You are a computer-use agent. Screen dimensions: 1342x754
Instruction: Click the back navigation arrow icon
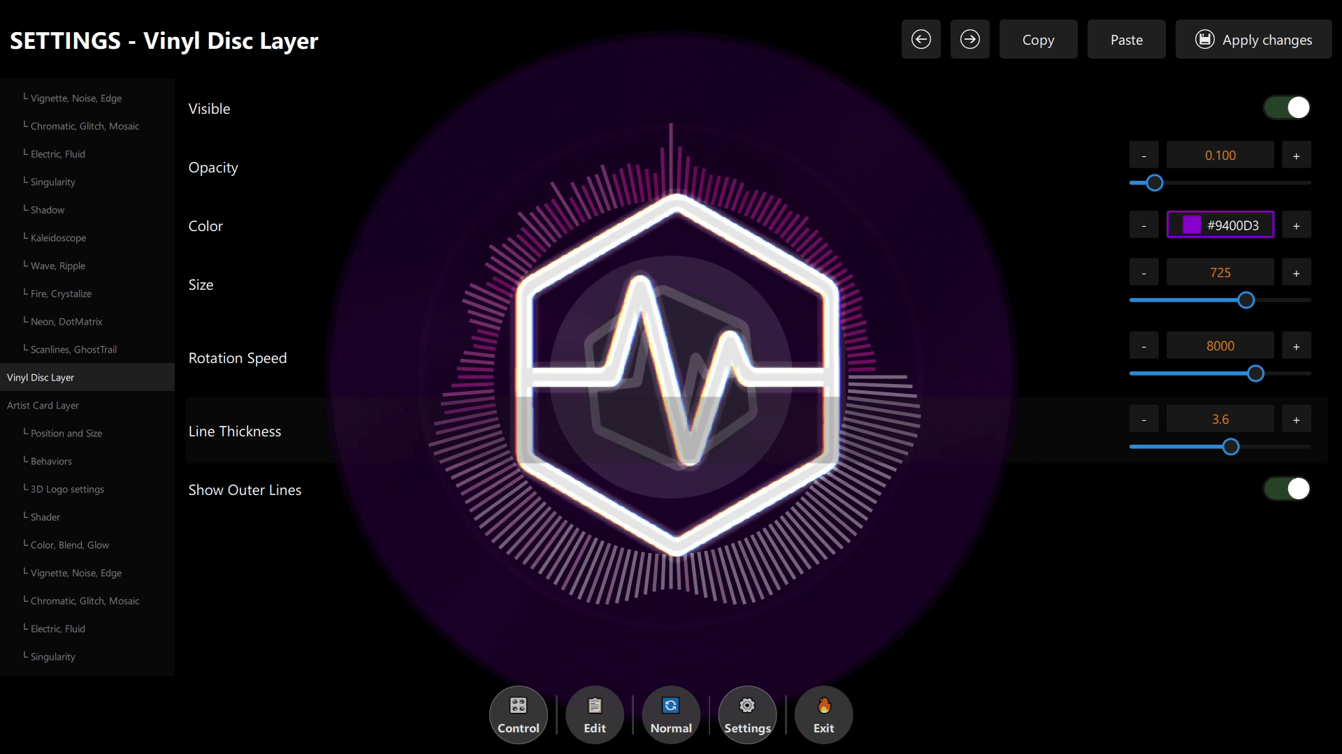click(x=921, y=39)
